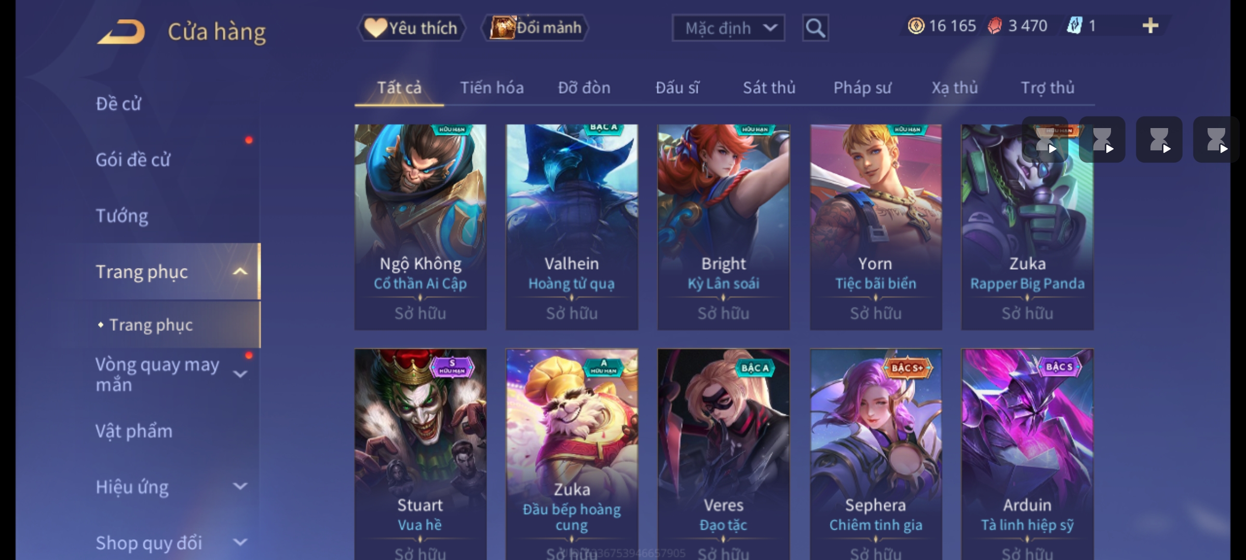Tap the gold coin icon showing 16 165

tap(916, 26)
